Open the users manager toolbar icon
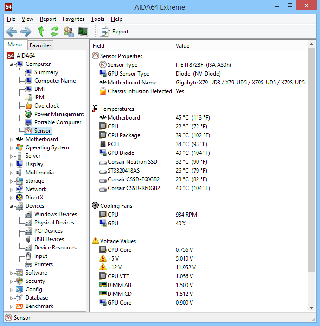This screenshot has height=326, width=320. tap(69, 32)
